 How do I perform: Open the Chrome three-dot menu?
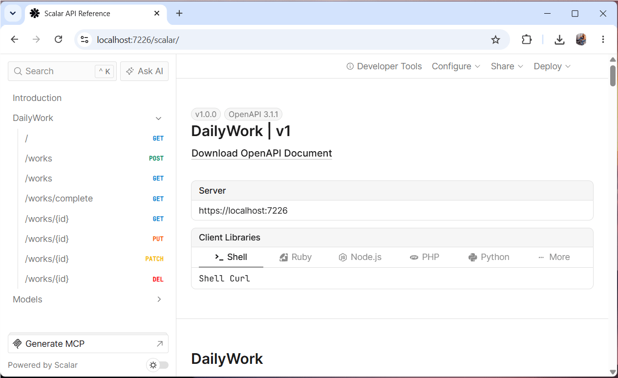603,40
